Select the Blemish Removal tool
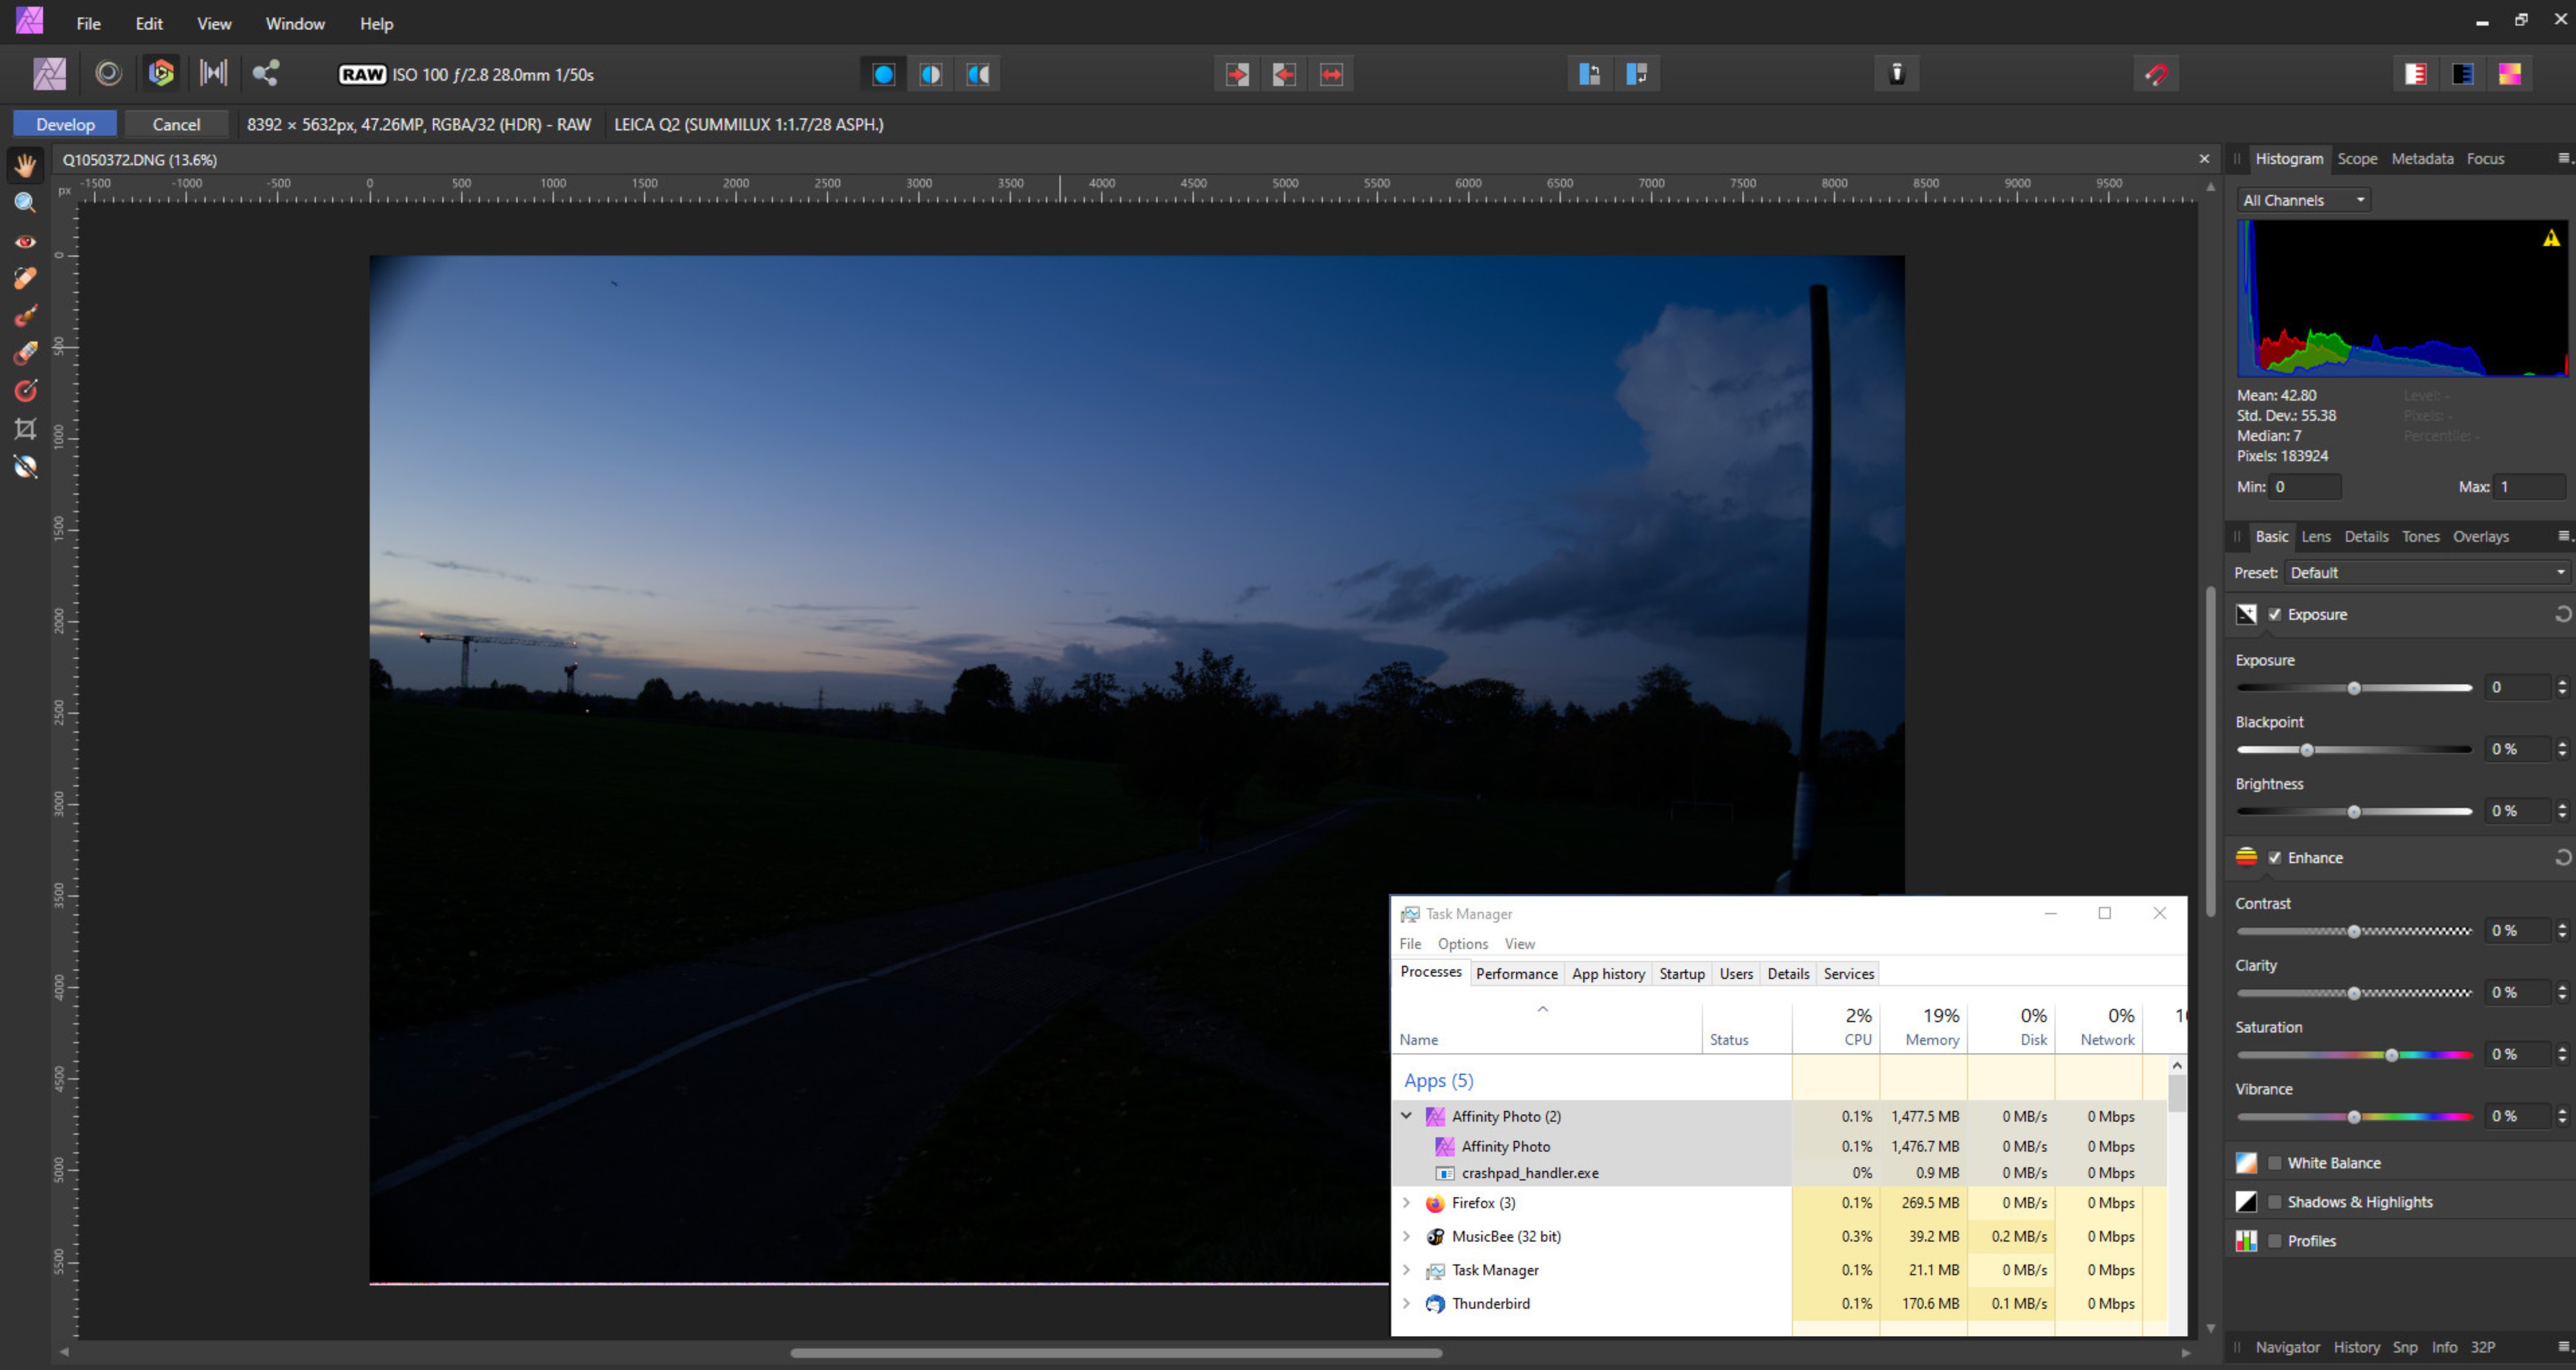This screenshot has width=2576, height=1370. coord(25,278)
